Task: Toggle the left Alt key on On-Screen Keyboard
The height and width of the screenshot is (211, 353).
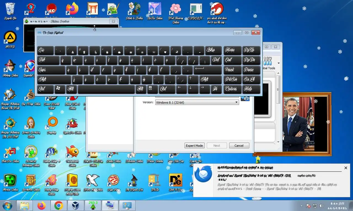Action: 71,89
